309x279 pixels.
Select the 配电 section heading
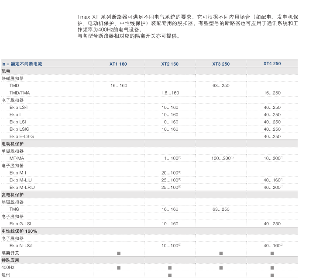6,71
